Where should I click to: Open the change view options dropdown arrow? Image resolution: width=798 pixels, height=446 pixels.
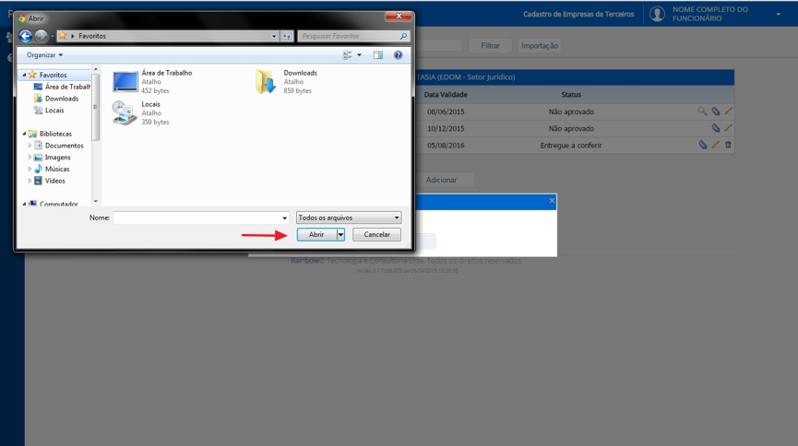359,55
